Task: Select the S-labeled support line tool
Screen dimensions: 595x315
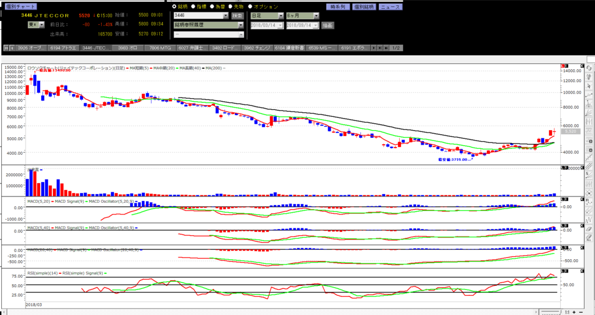Action: [589, 174]
